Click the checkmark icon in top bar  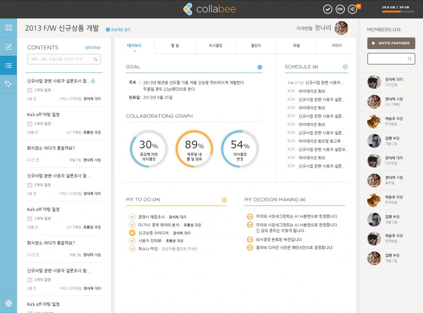click(328, 9)
